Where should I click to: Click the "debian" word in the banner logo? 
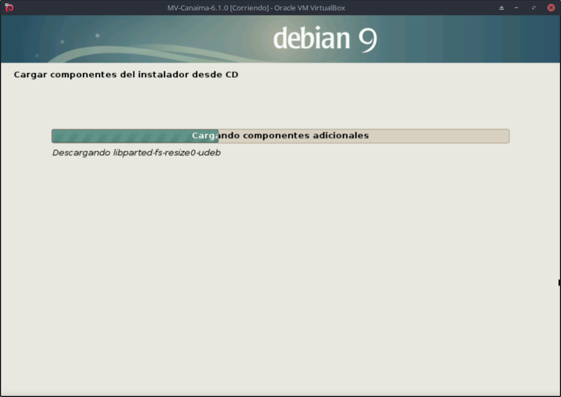[x=311, y=38]
